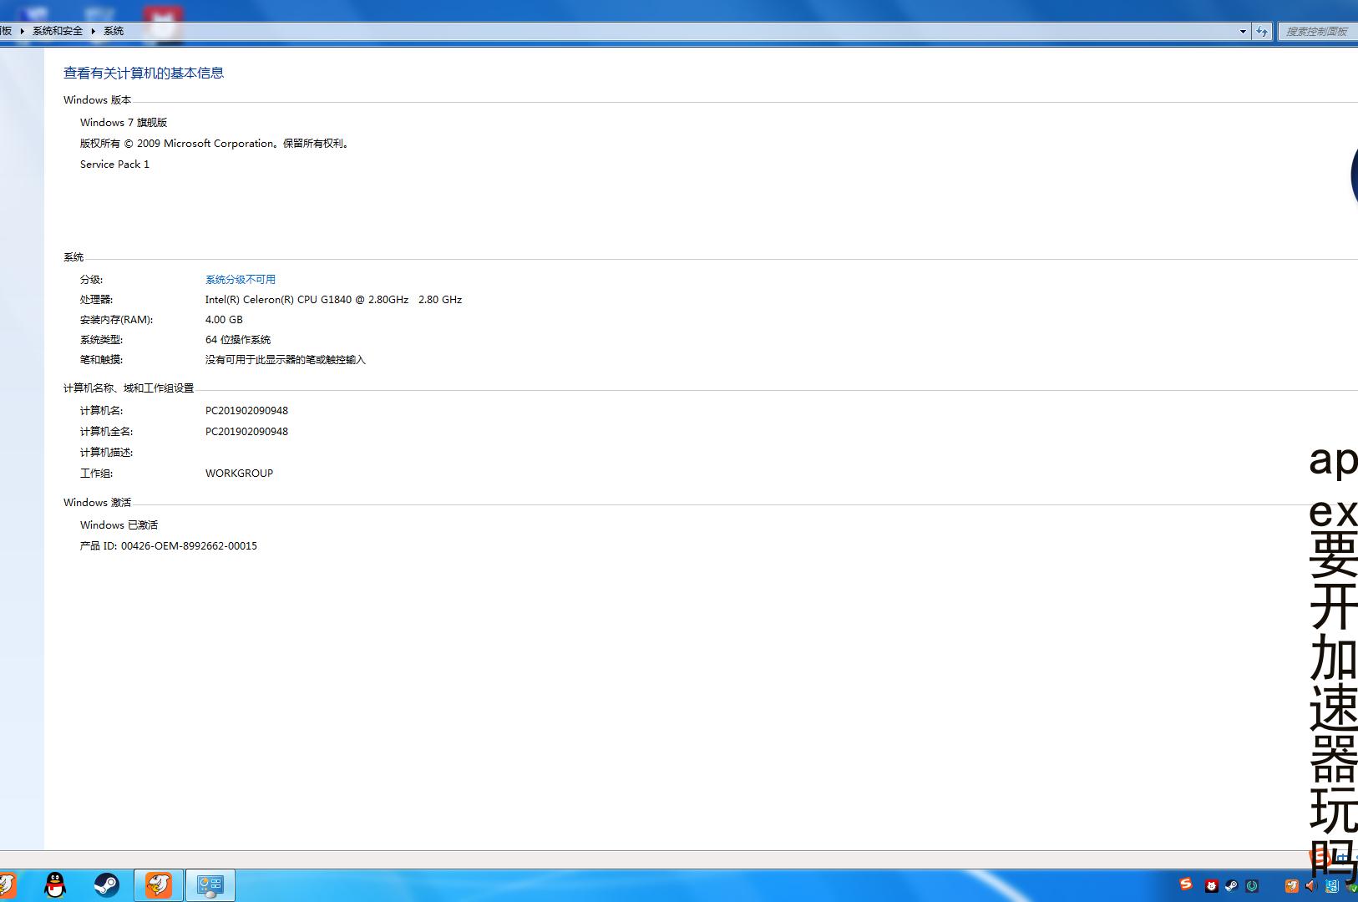Click the Windows 已激活 text
Image resolution: width=1358 pixels, height=902 pixels.
119,524
